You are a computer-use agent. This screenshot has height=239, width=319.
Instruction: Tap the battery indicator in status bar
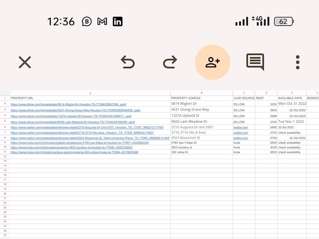[284, 22]
